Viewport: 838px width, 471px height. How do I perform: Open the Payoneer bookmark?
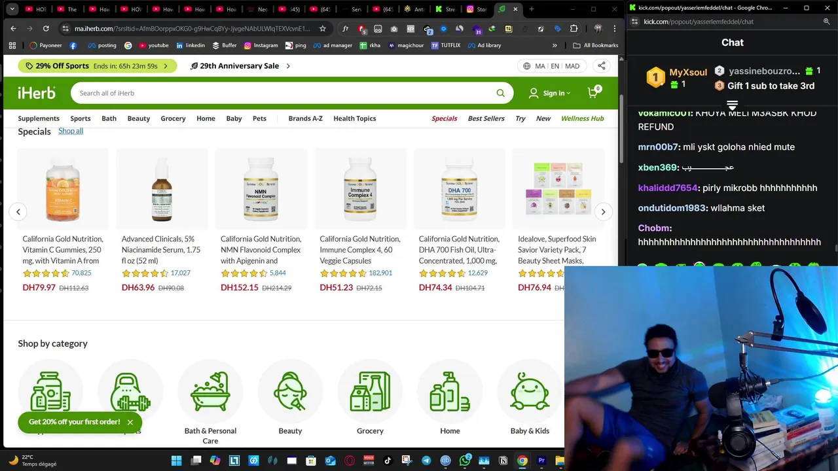(x=46, y=45)
